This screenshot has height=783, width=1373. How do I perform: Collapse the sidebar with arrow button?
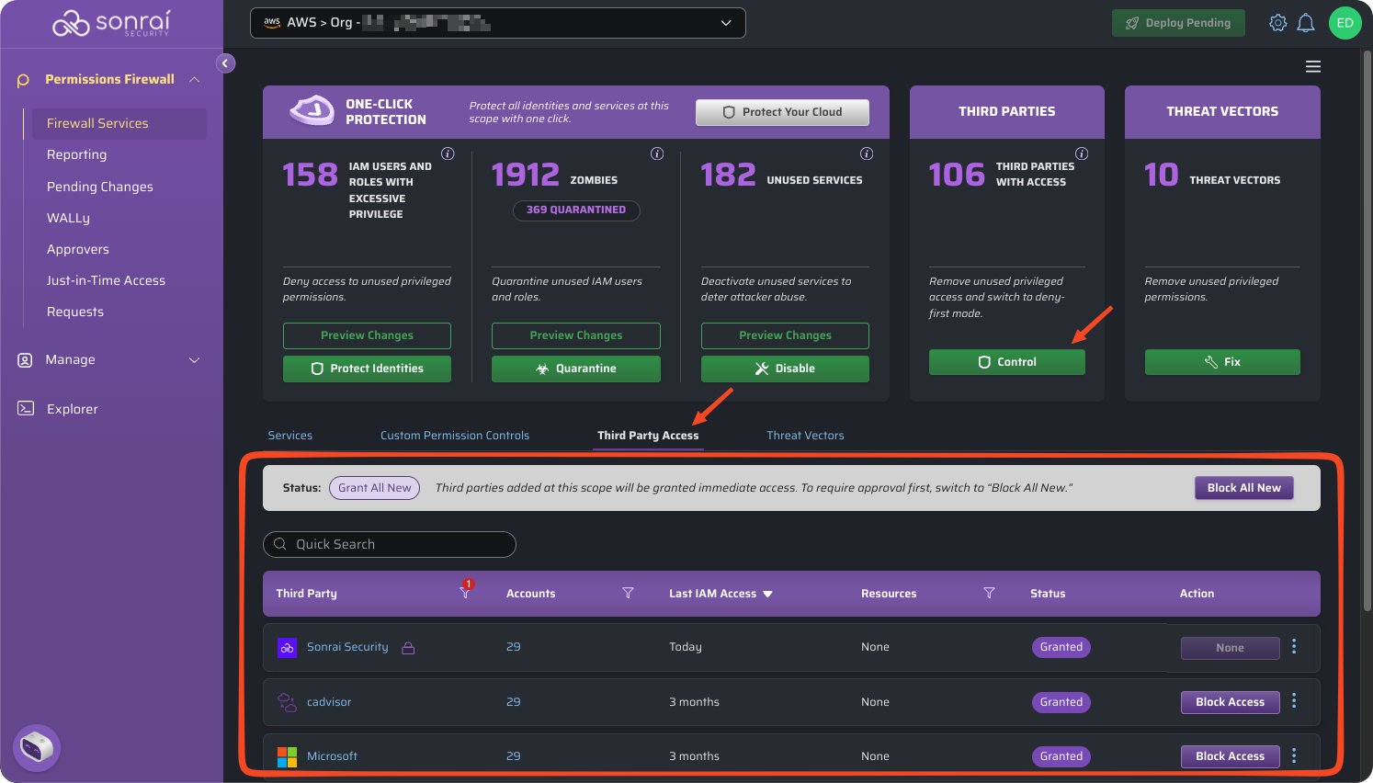[225, 63]
